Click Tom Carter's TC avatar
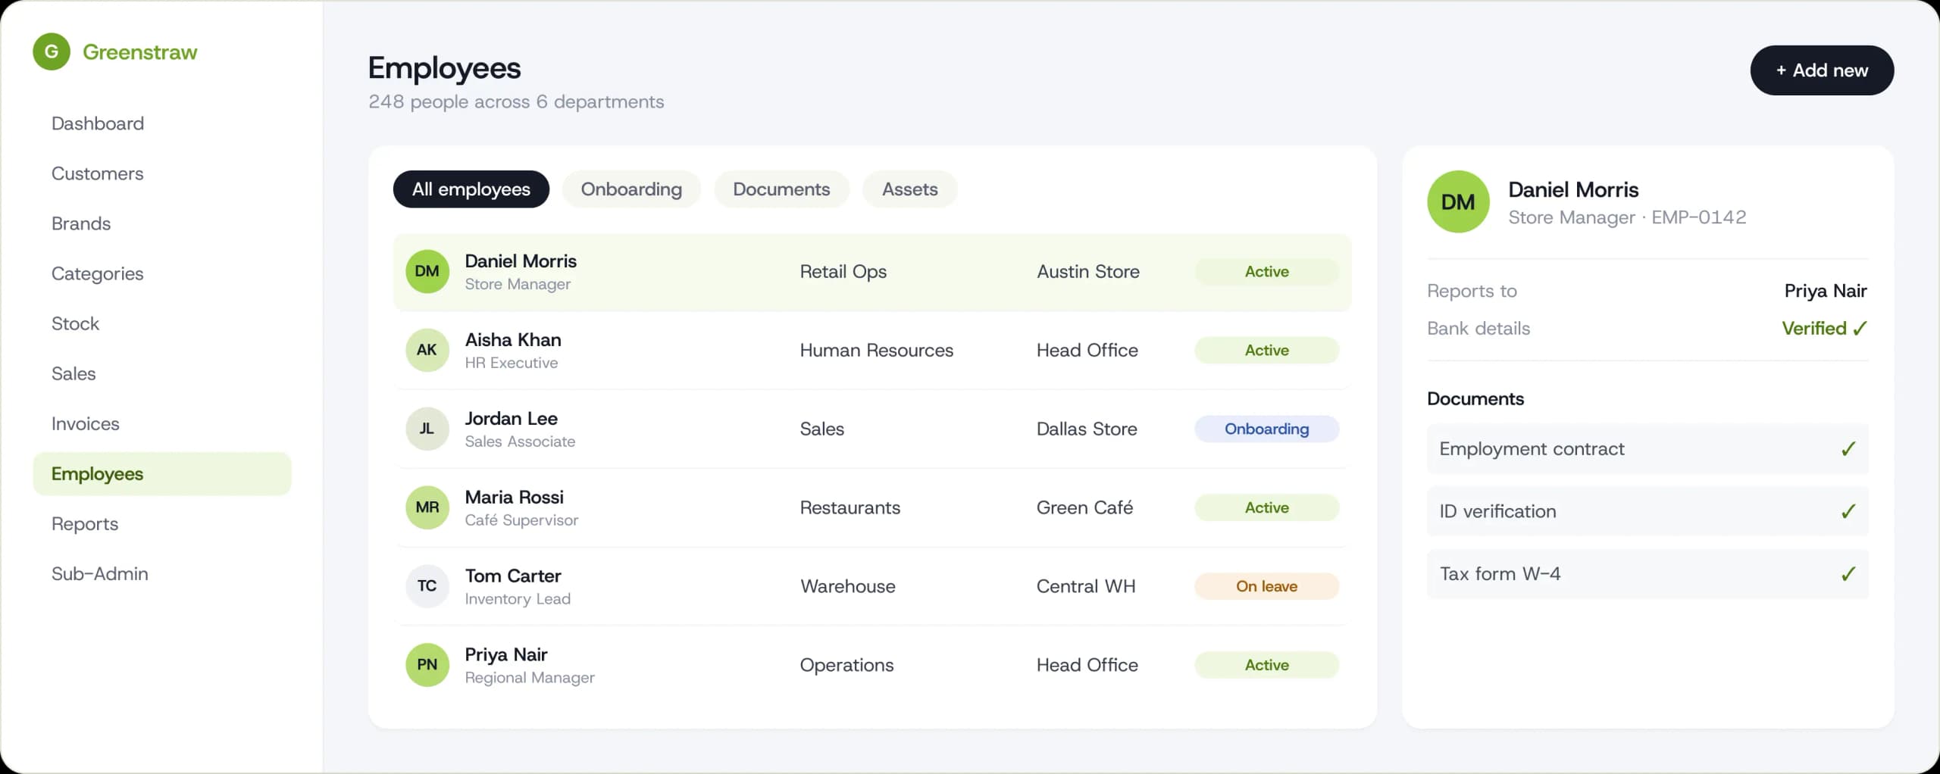The image size is (1940, 774). coord(427,586)
